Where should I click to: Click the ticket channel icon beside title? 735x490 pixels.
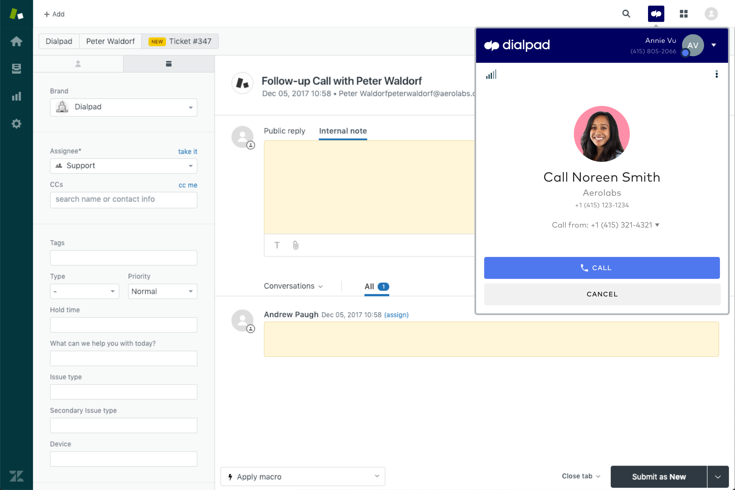[242, 83]
